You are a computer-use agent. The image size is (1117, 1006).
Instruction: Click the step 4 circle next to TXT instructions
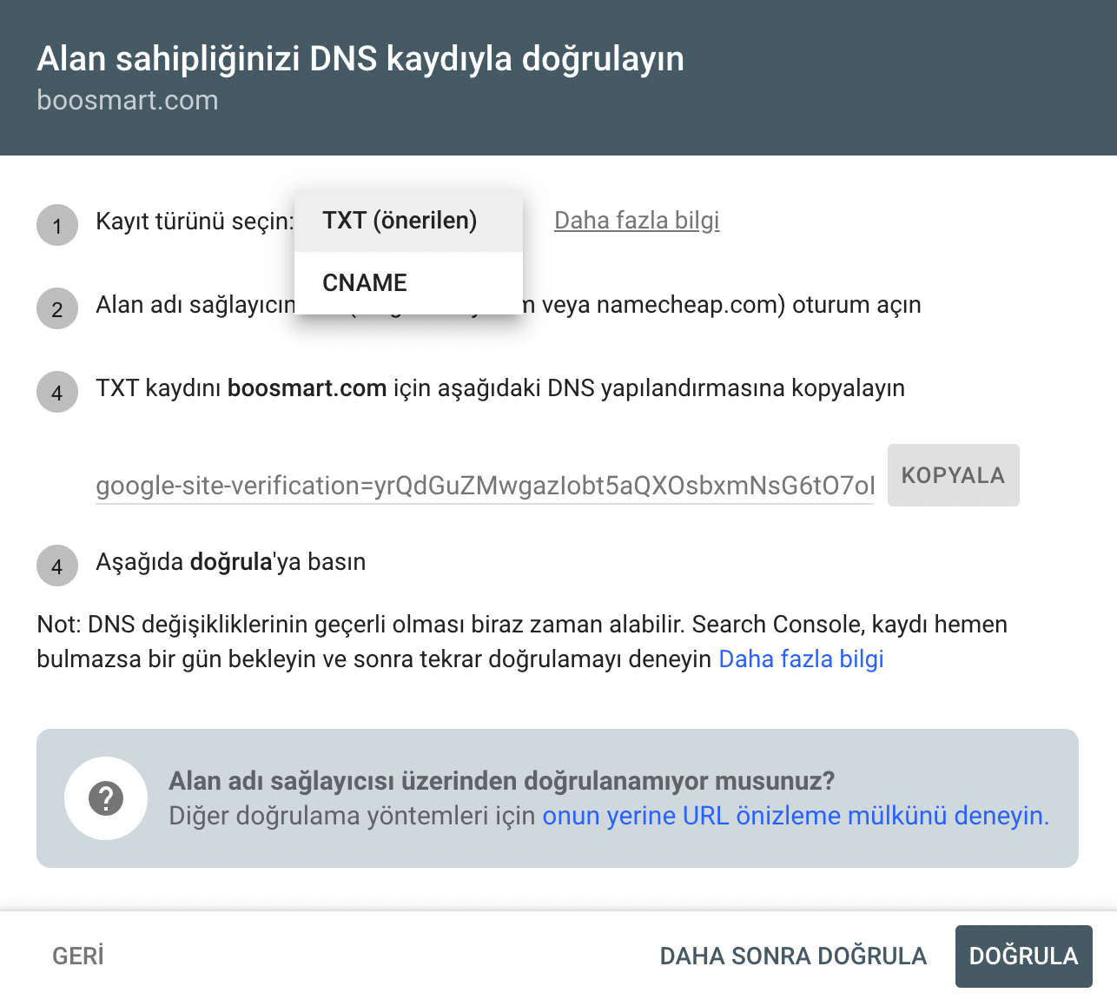click(56, 392)
